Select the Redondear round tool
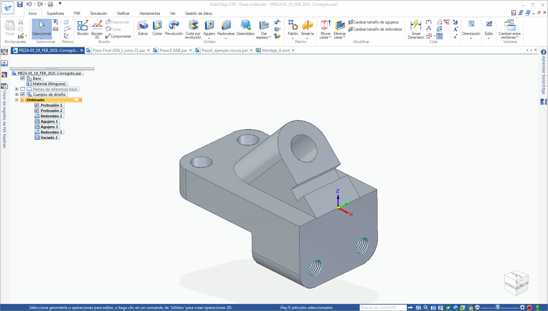 [x=226, y=28]
